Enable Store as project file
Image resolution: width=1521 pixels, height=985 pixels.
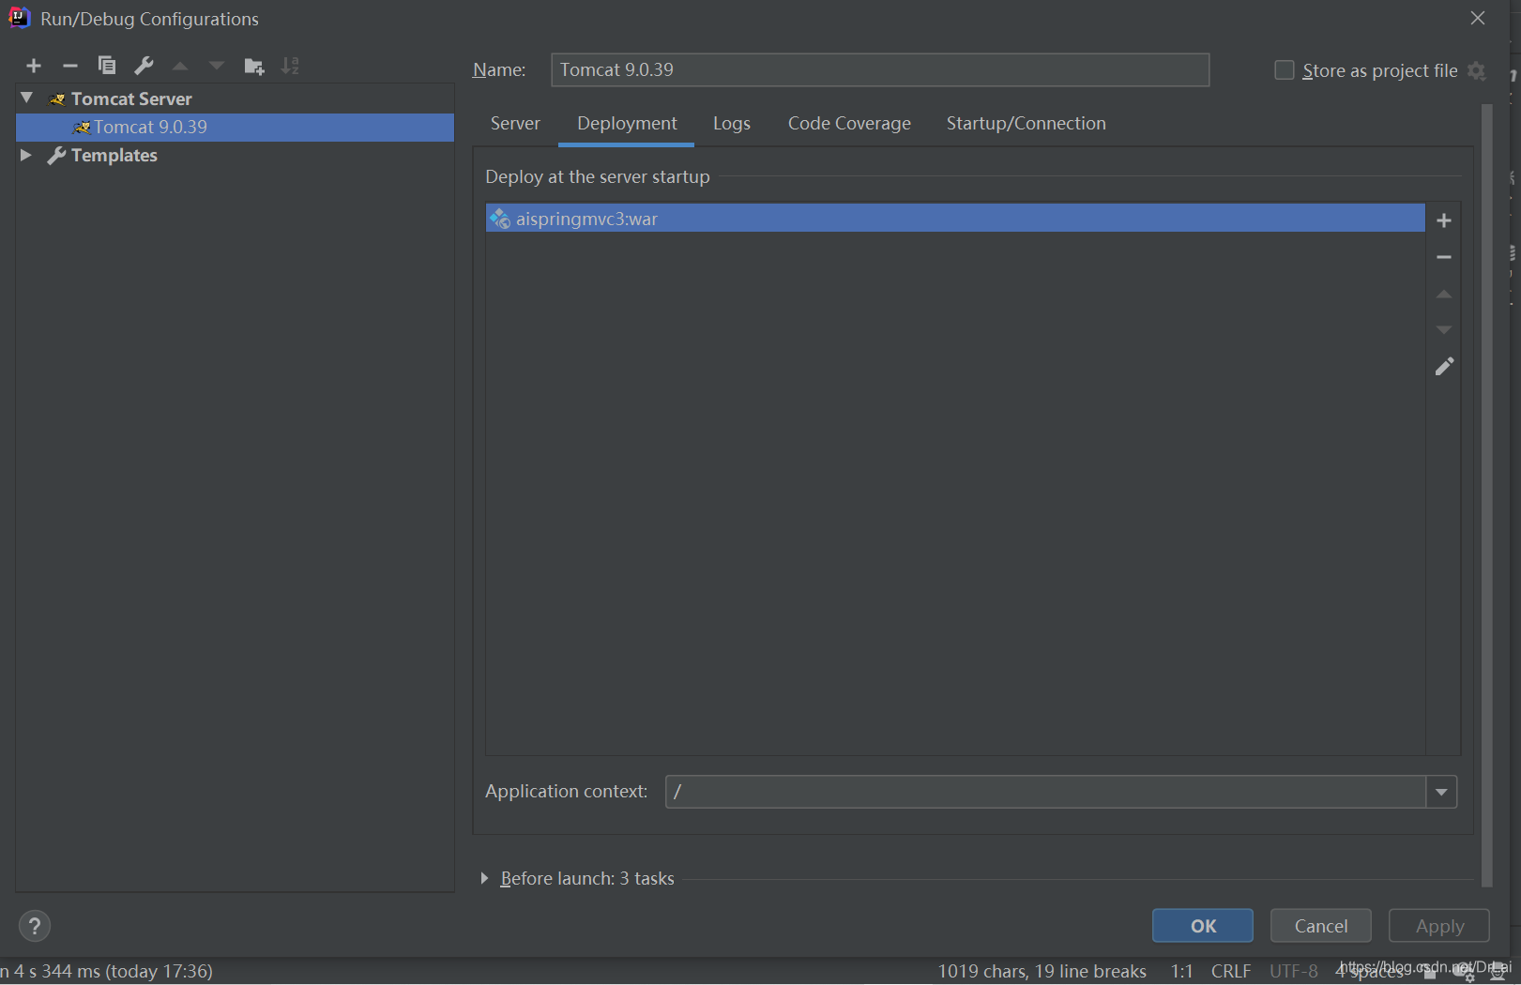click(x=1285, y=70)
